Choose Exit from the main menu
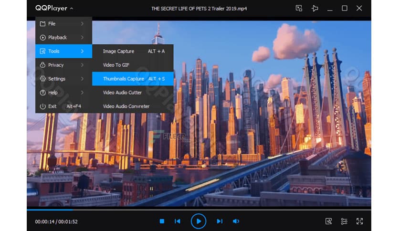This screenshot has width=399, height=231. coord(63,106)
